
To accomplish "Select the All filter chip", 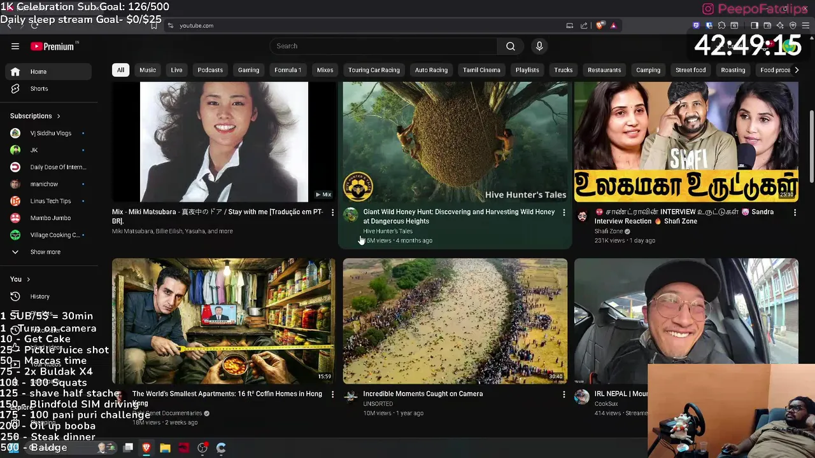I will [x=120, y=70].
